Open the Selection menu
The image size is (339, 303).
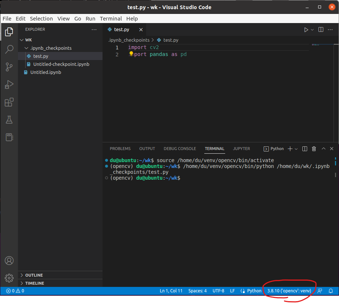(x=41, y=19)
